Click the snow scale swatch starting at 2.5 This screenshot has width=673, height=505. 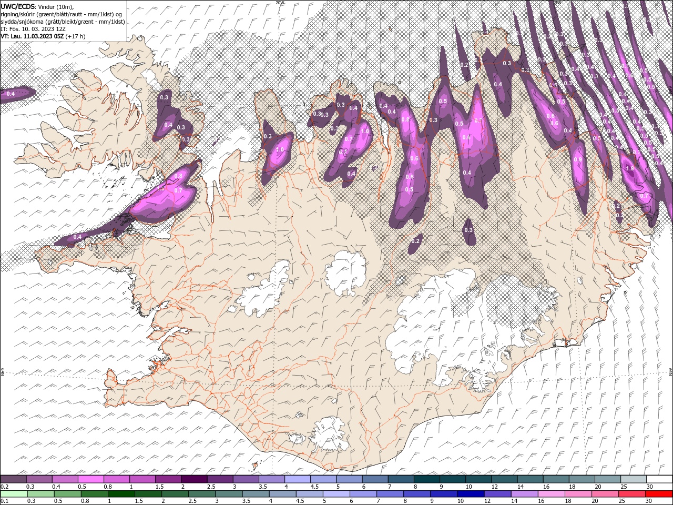[x=220, y=479]
